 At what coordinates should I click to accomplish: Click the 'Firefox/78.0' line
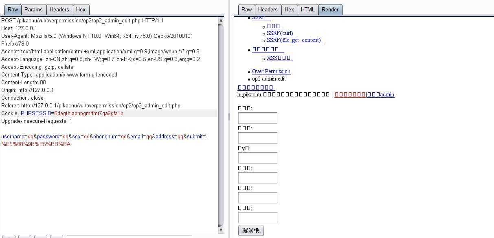point(15,44)
